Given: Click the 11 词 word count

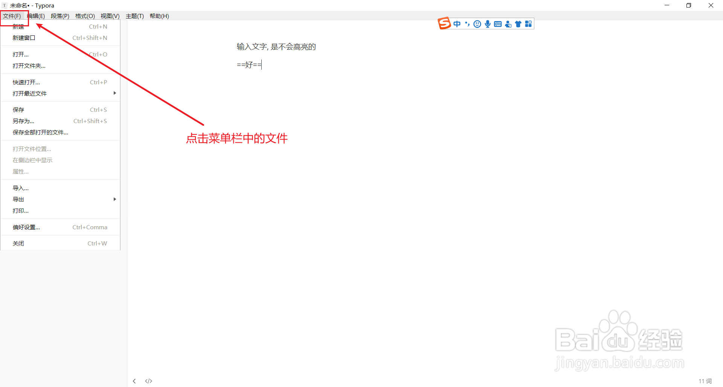Looking at the screenshot, I should [705, 381].
